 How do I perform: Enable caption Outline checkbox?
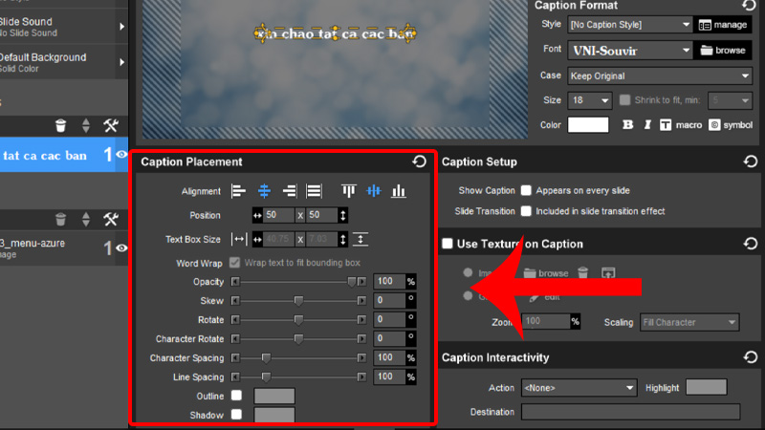pyautogui.click(x=236, y=395)
